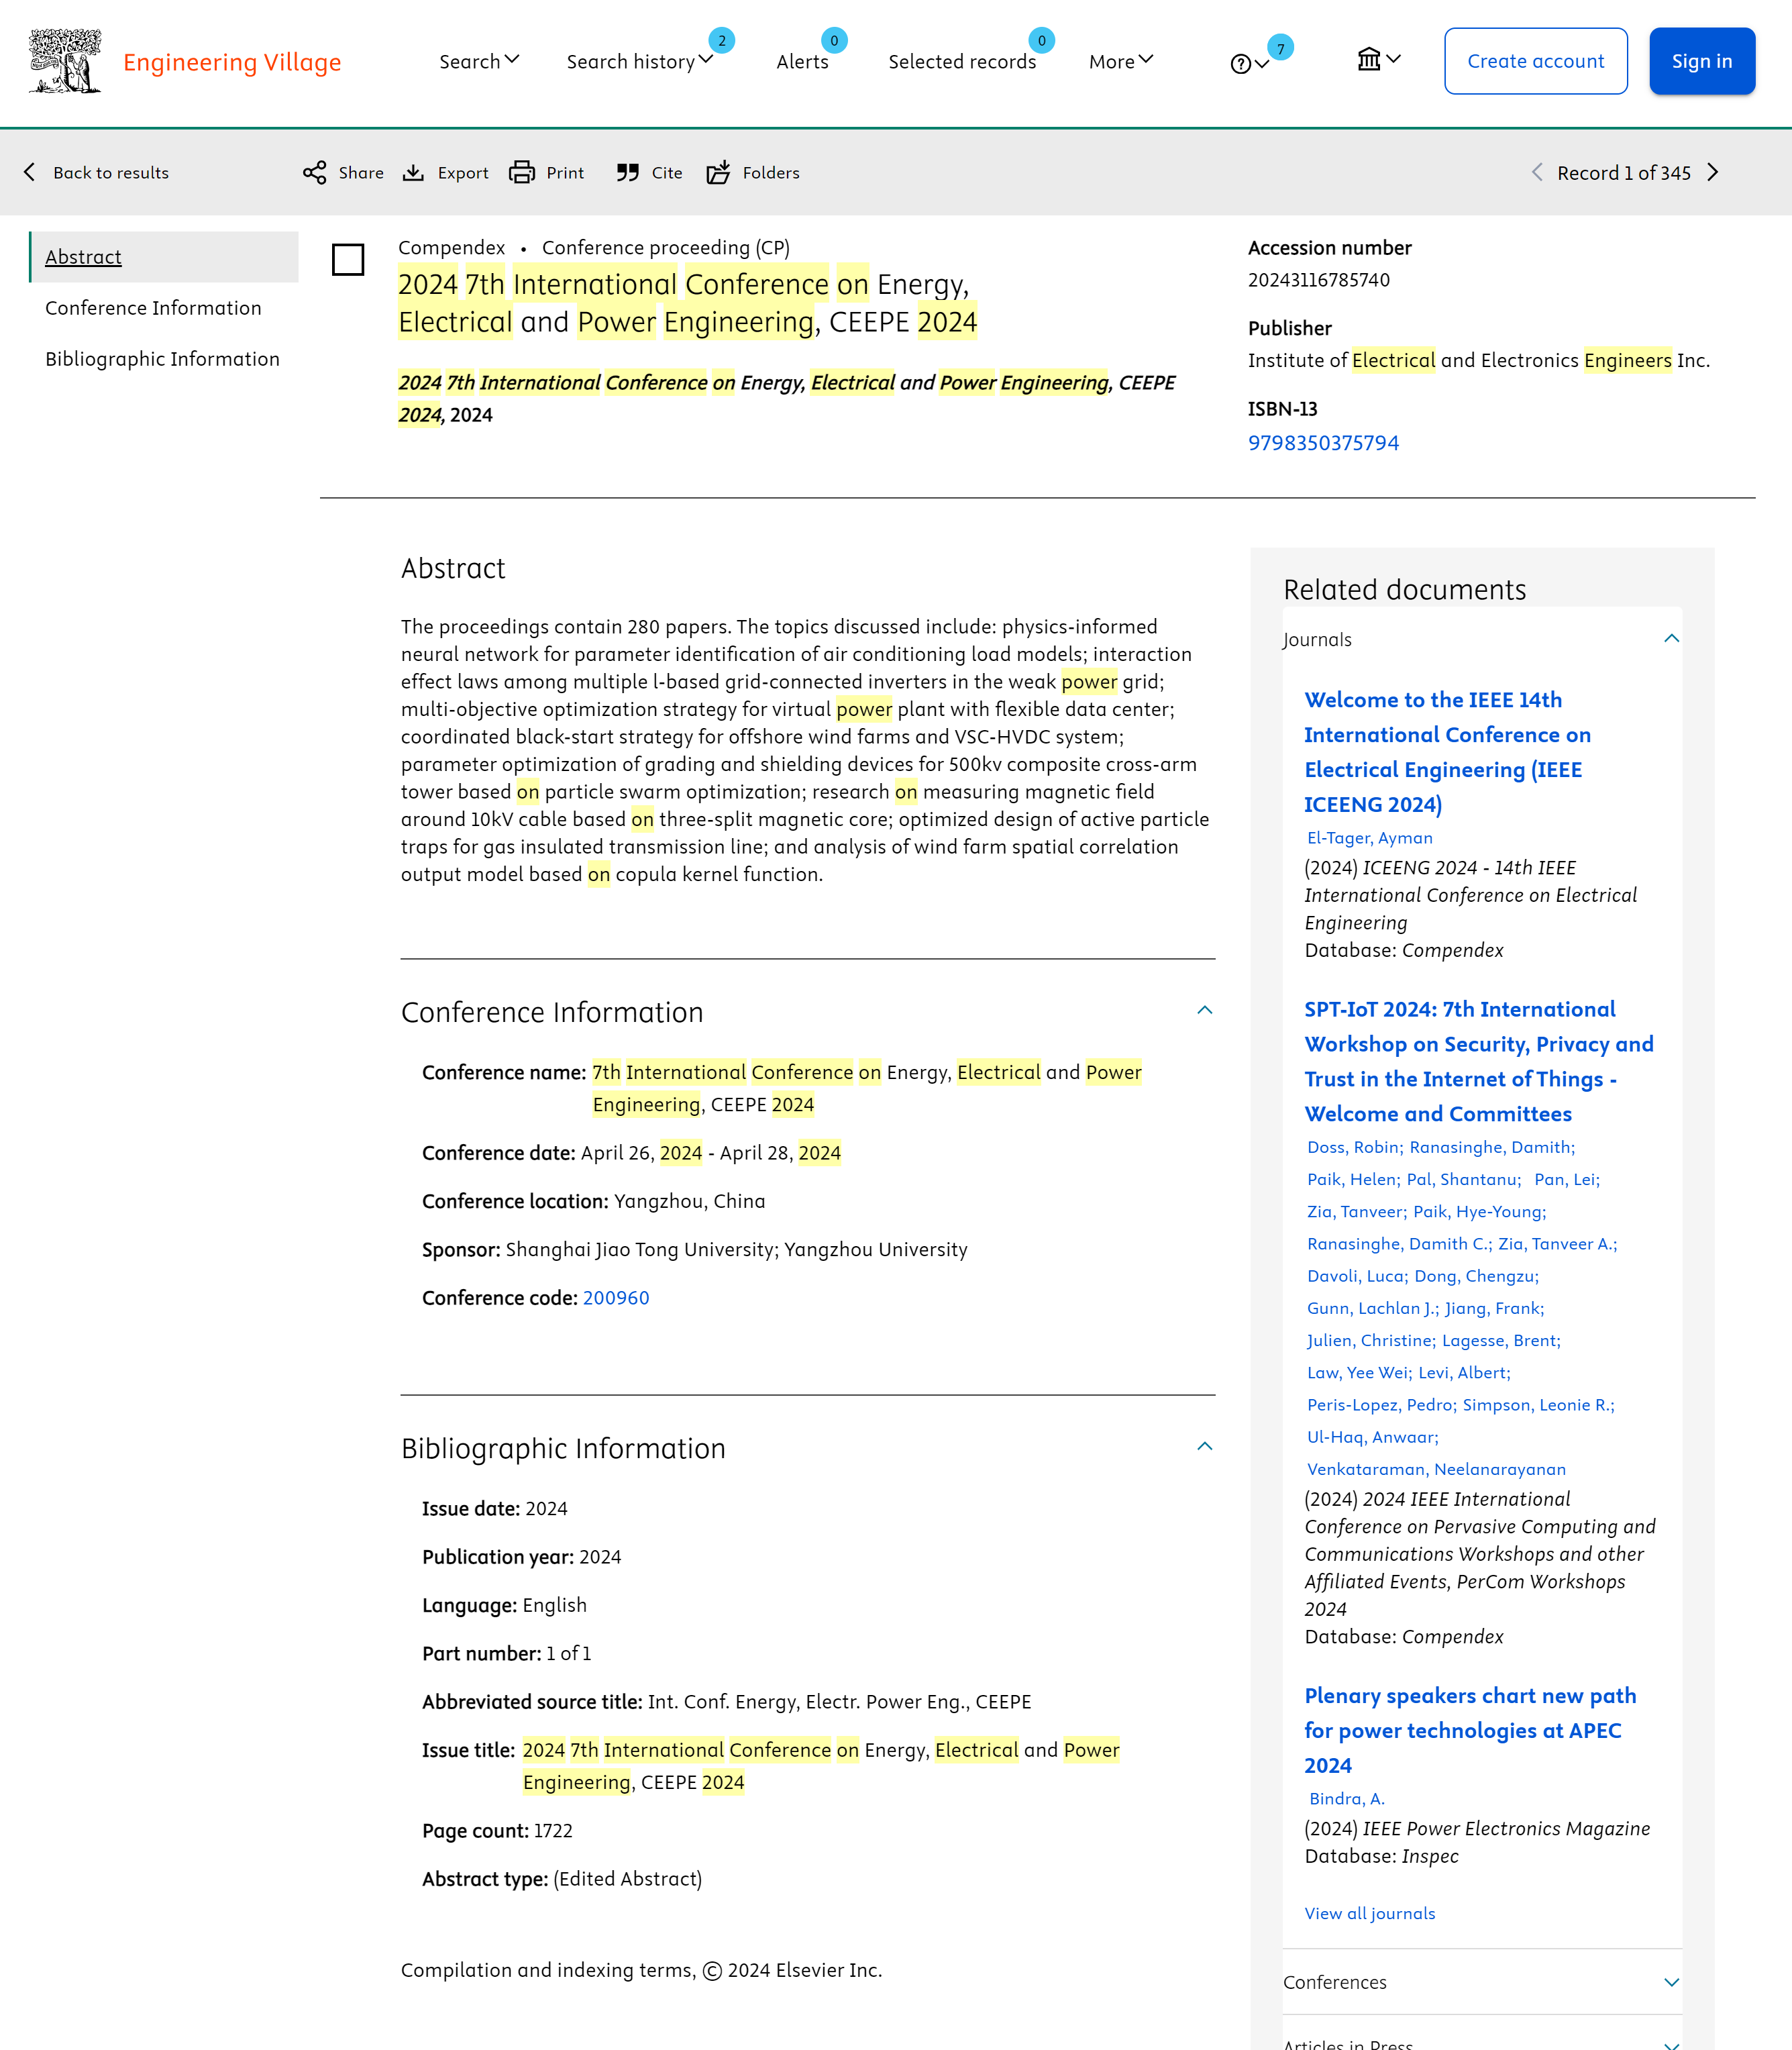Click author Gunn, Lachlan J.
The image size is (1792, 2050).
(1372, 1308)
